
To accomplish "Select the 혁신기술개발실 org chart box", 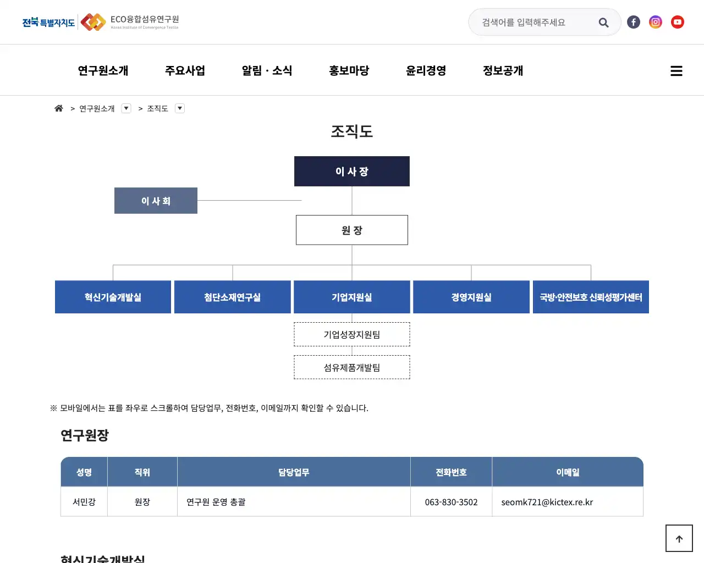I will click(113, 297).
